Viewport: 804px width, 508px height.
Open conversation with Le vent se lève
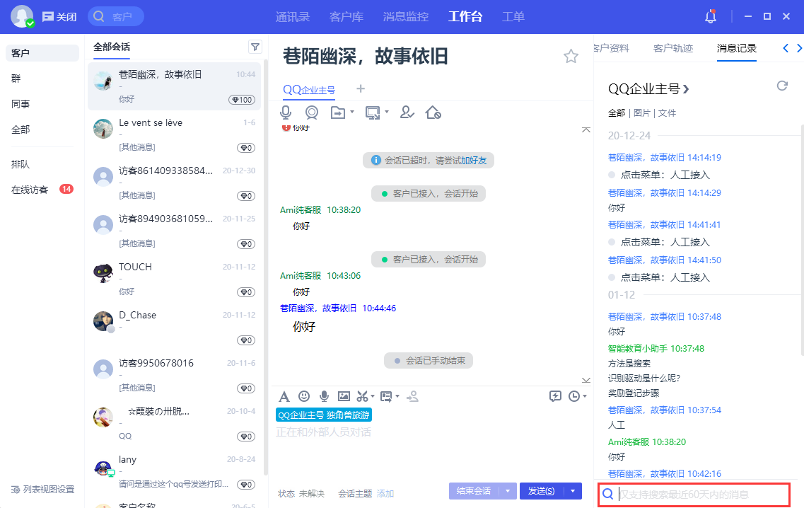(x=175, y=135)
